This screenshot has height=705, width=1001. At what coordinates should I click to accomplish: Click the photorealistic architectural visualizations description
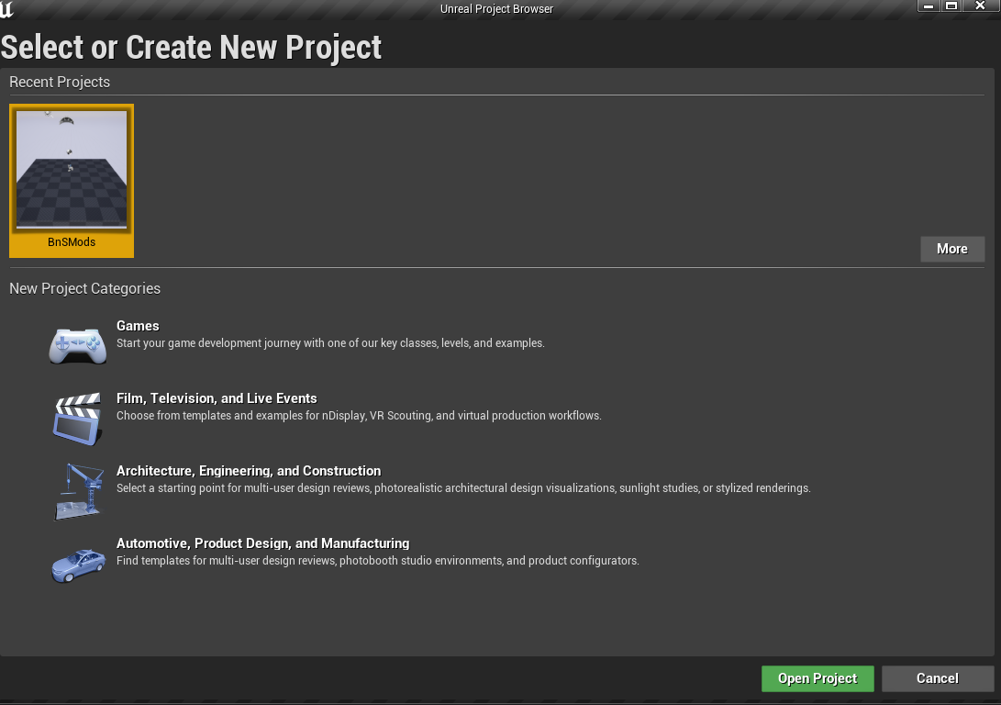[x=463, y=487]
